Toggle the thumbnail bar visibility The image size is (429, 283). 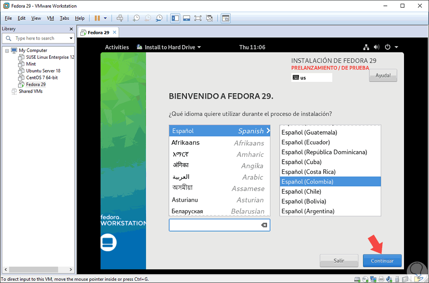186,18
